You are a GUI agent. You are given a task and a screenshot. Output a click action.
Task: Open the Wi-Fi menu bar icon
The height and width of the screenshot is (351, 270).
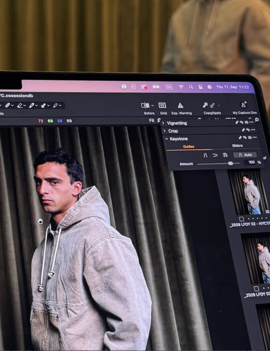click(x=181, y=87)
